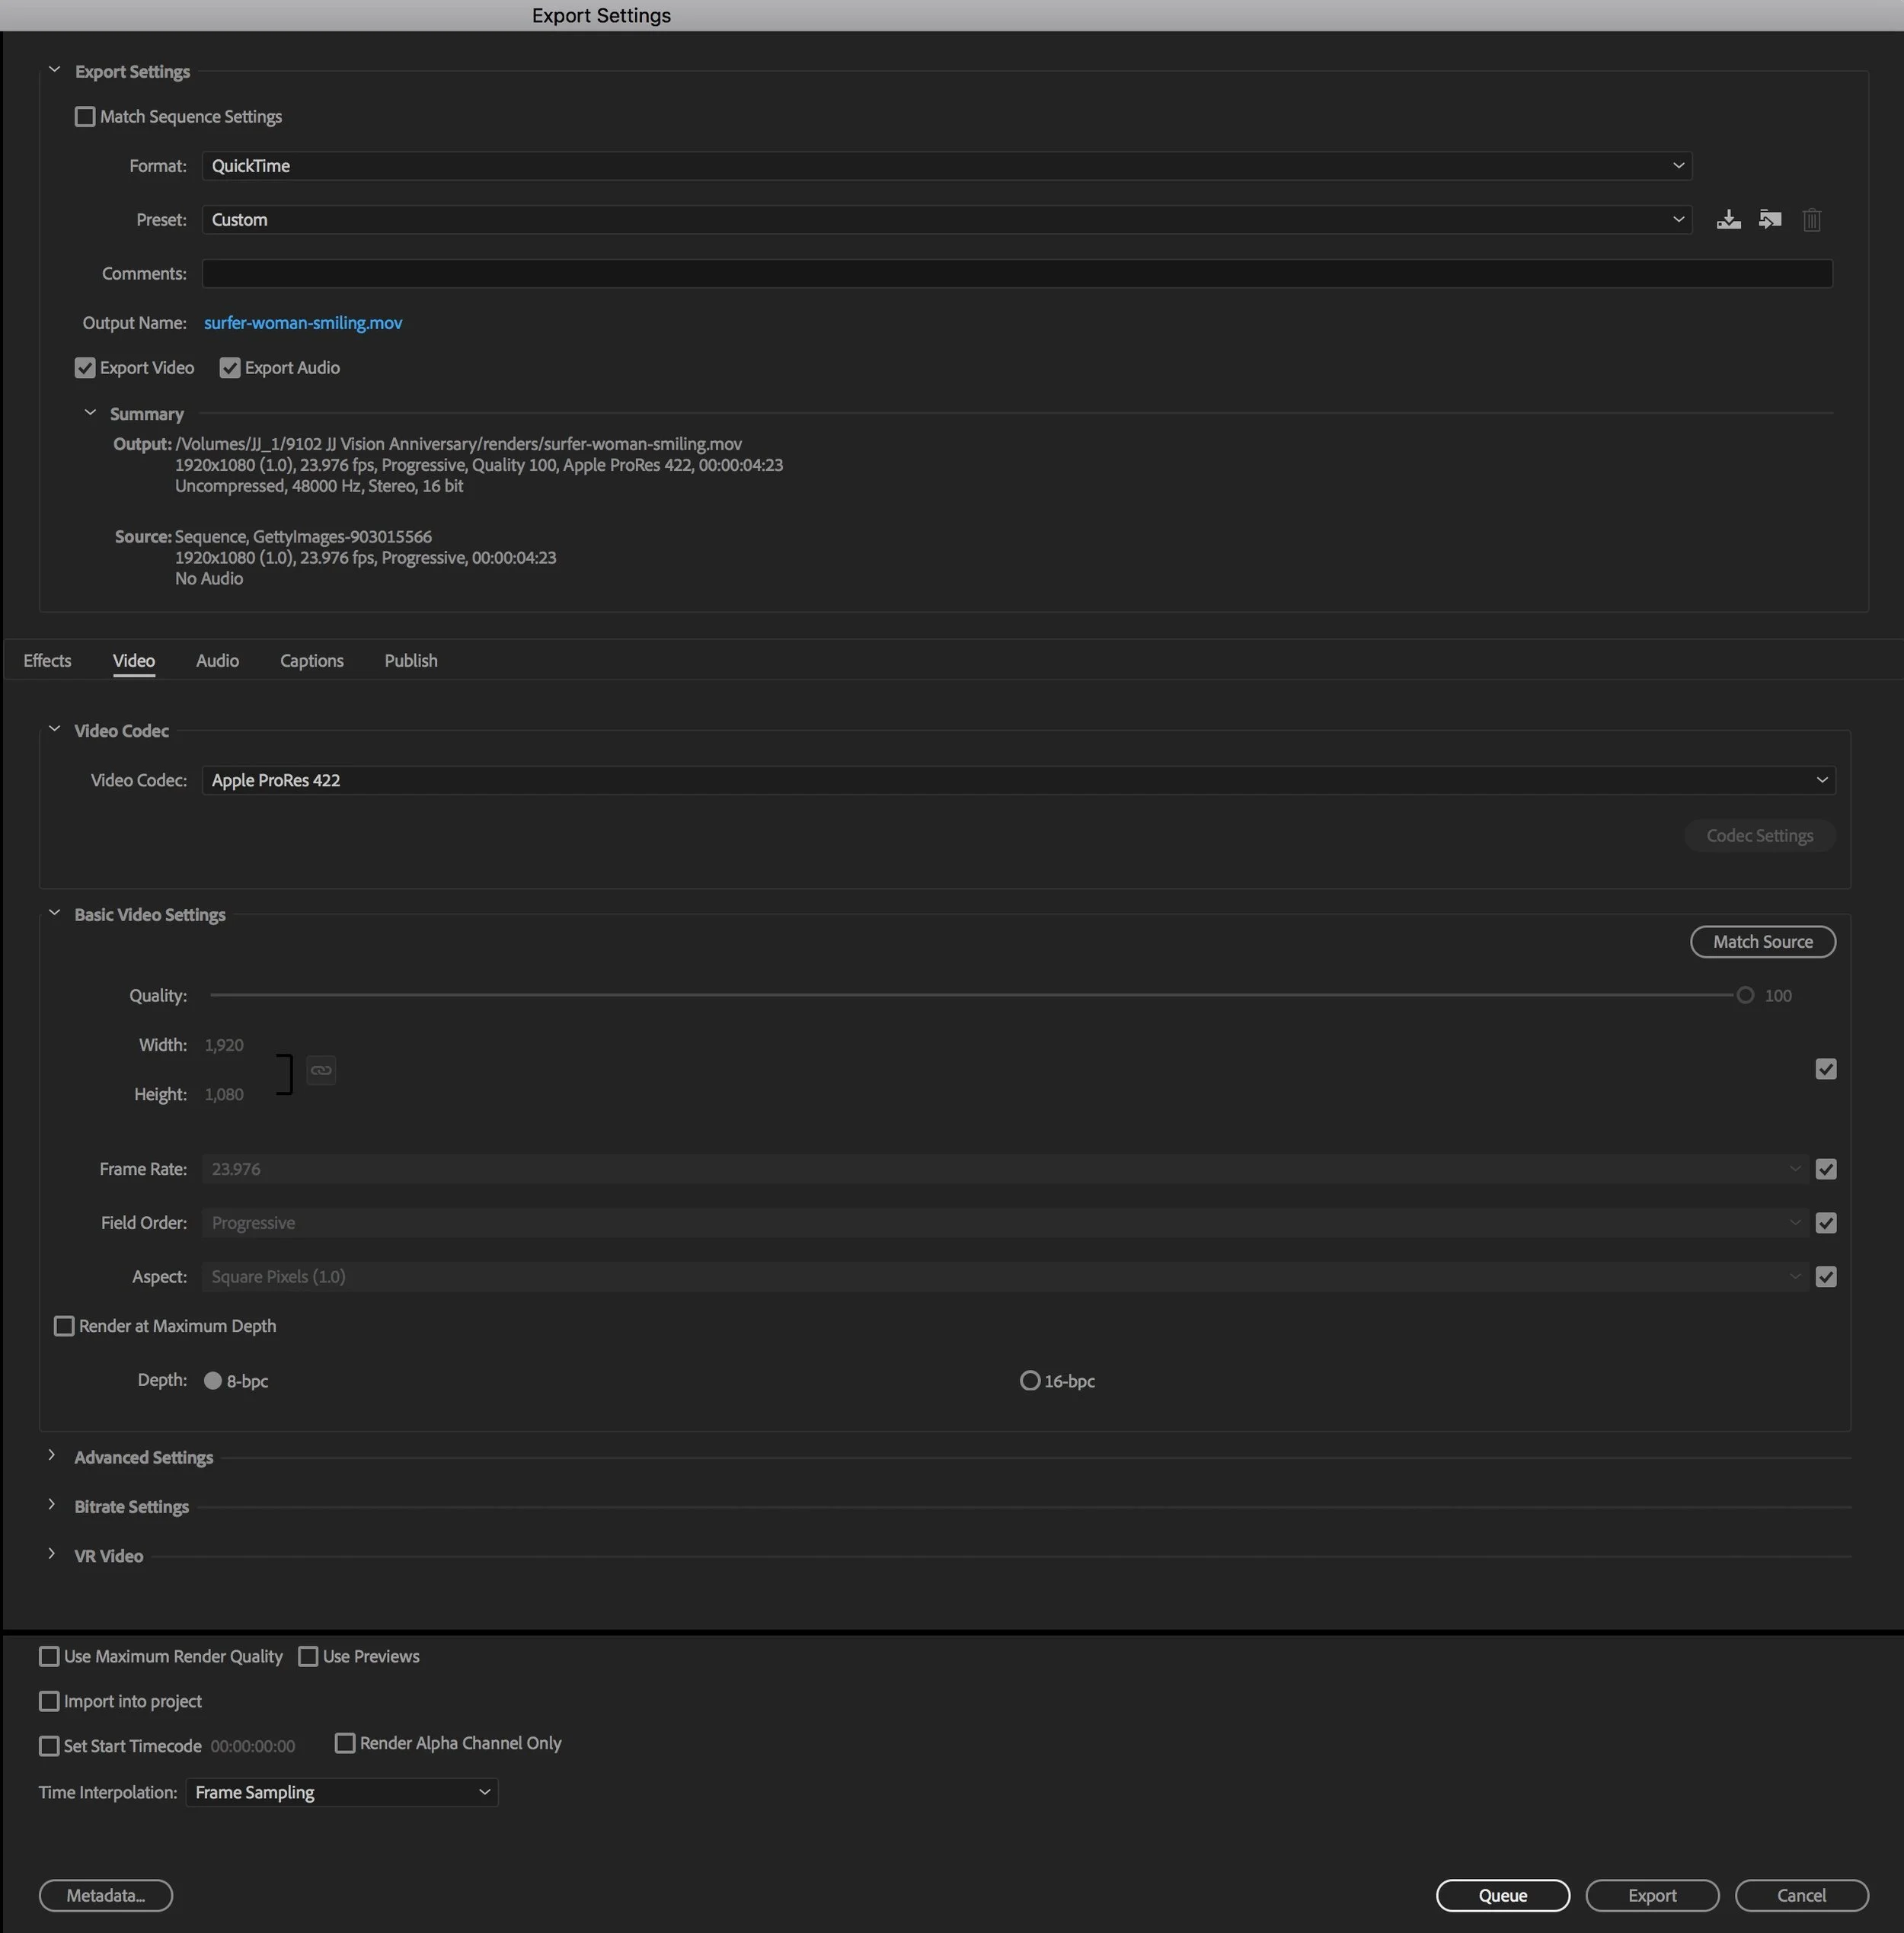Enable Match Sequence Settings checkbox
This screenshot has height=1933, width=1904.
pyautogui.click(x=85, y=117)
